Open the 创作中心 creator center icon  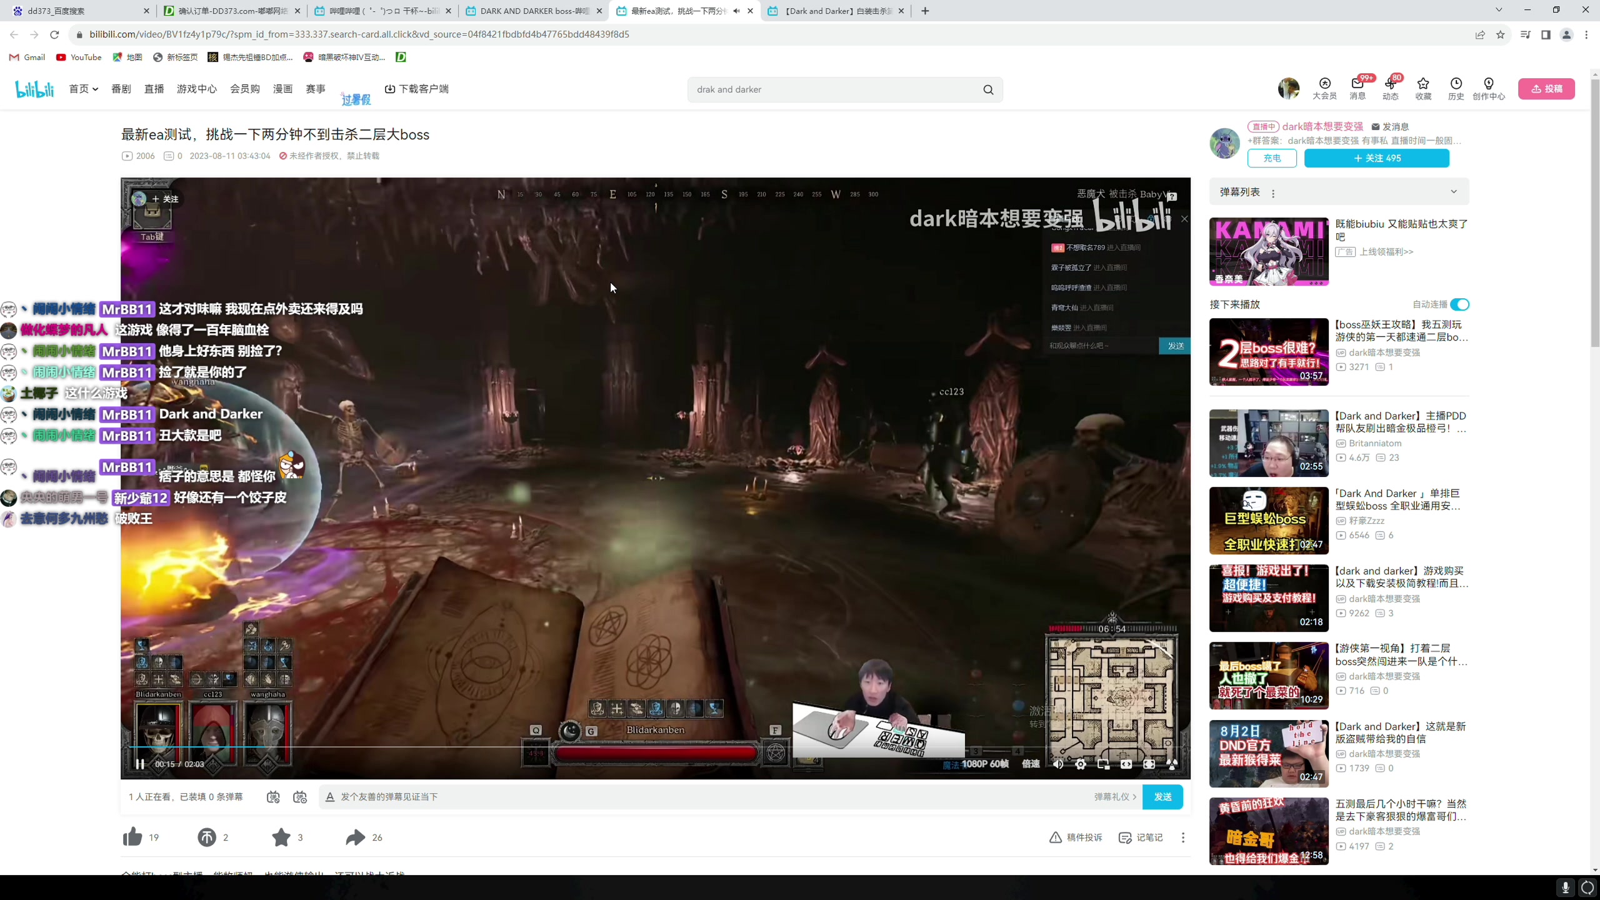(x=1489, y=88)
